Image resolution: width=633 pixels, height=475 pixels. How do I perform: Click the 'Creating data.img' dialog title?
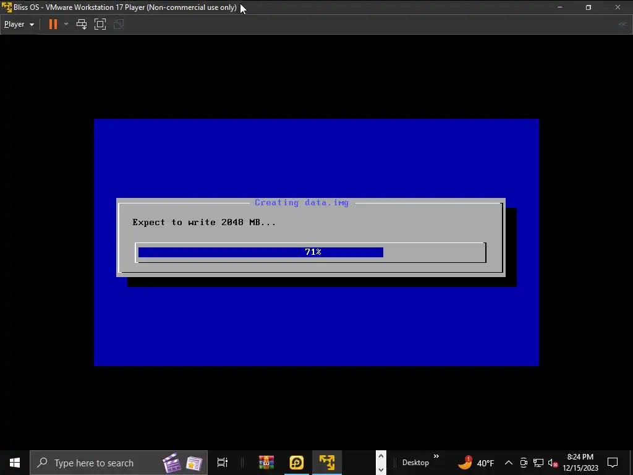[302, 202]
